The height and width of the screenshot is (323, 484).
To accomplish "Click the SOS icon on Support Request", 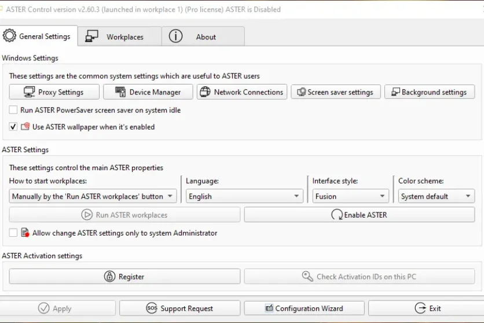I will (x=152, y=309).
